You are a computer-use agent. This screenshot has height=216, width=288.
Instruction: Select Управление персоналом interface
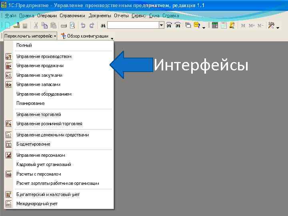point(59,155)
